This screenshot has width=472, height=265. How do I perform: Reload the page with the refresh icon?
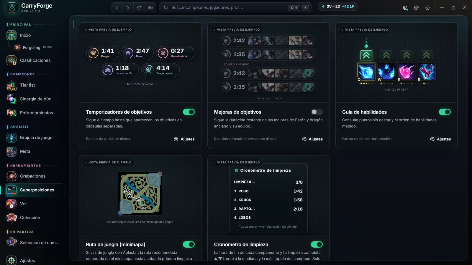[139, 8]
